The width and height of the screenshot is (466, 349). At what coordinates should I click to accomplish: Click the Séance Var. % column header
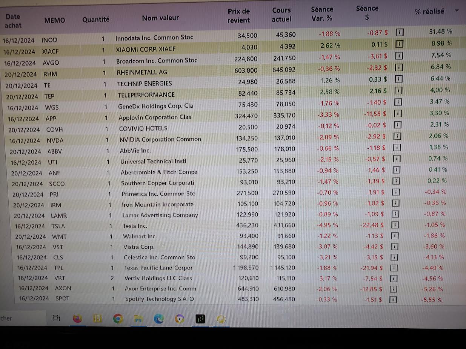click(x=322, y=14)
